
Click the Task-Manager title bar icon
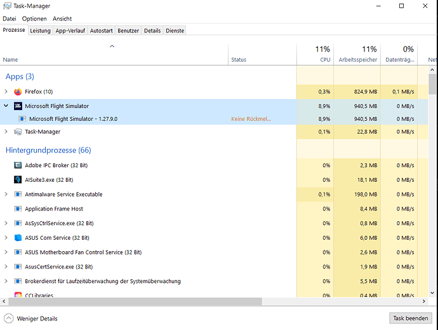(x=7, y=6)
